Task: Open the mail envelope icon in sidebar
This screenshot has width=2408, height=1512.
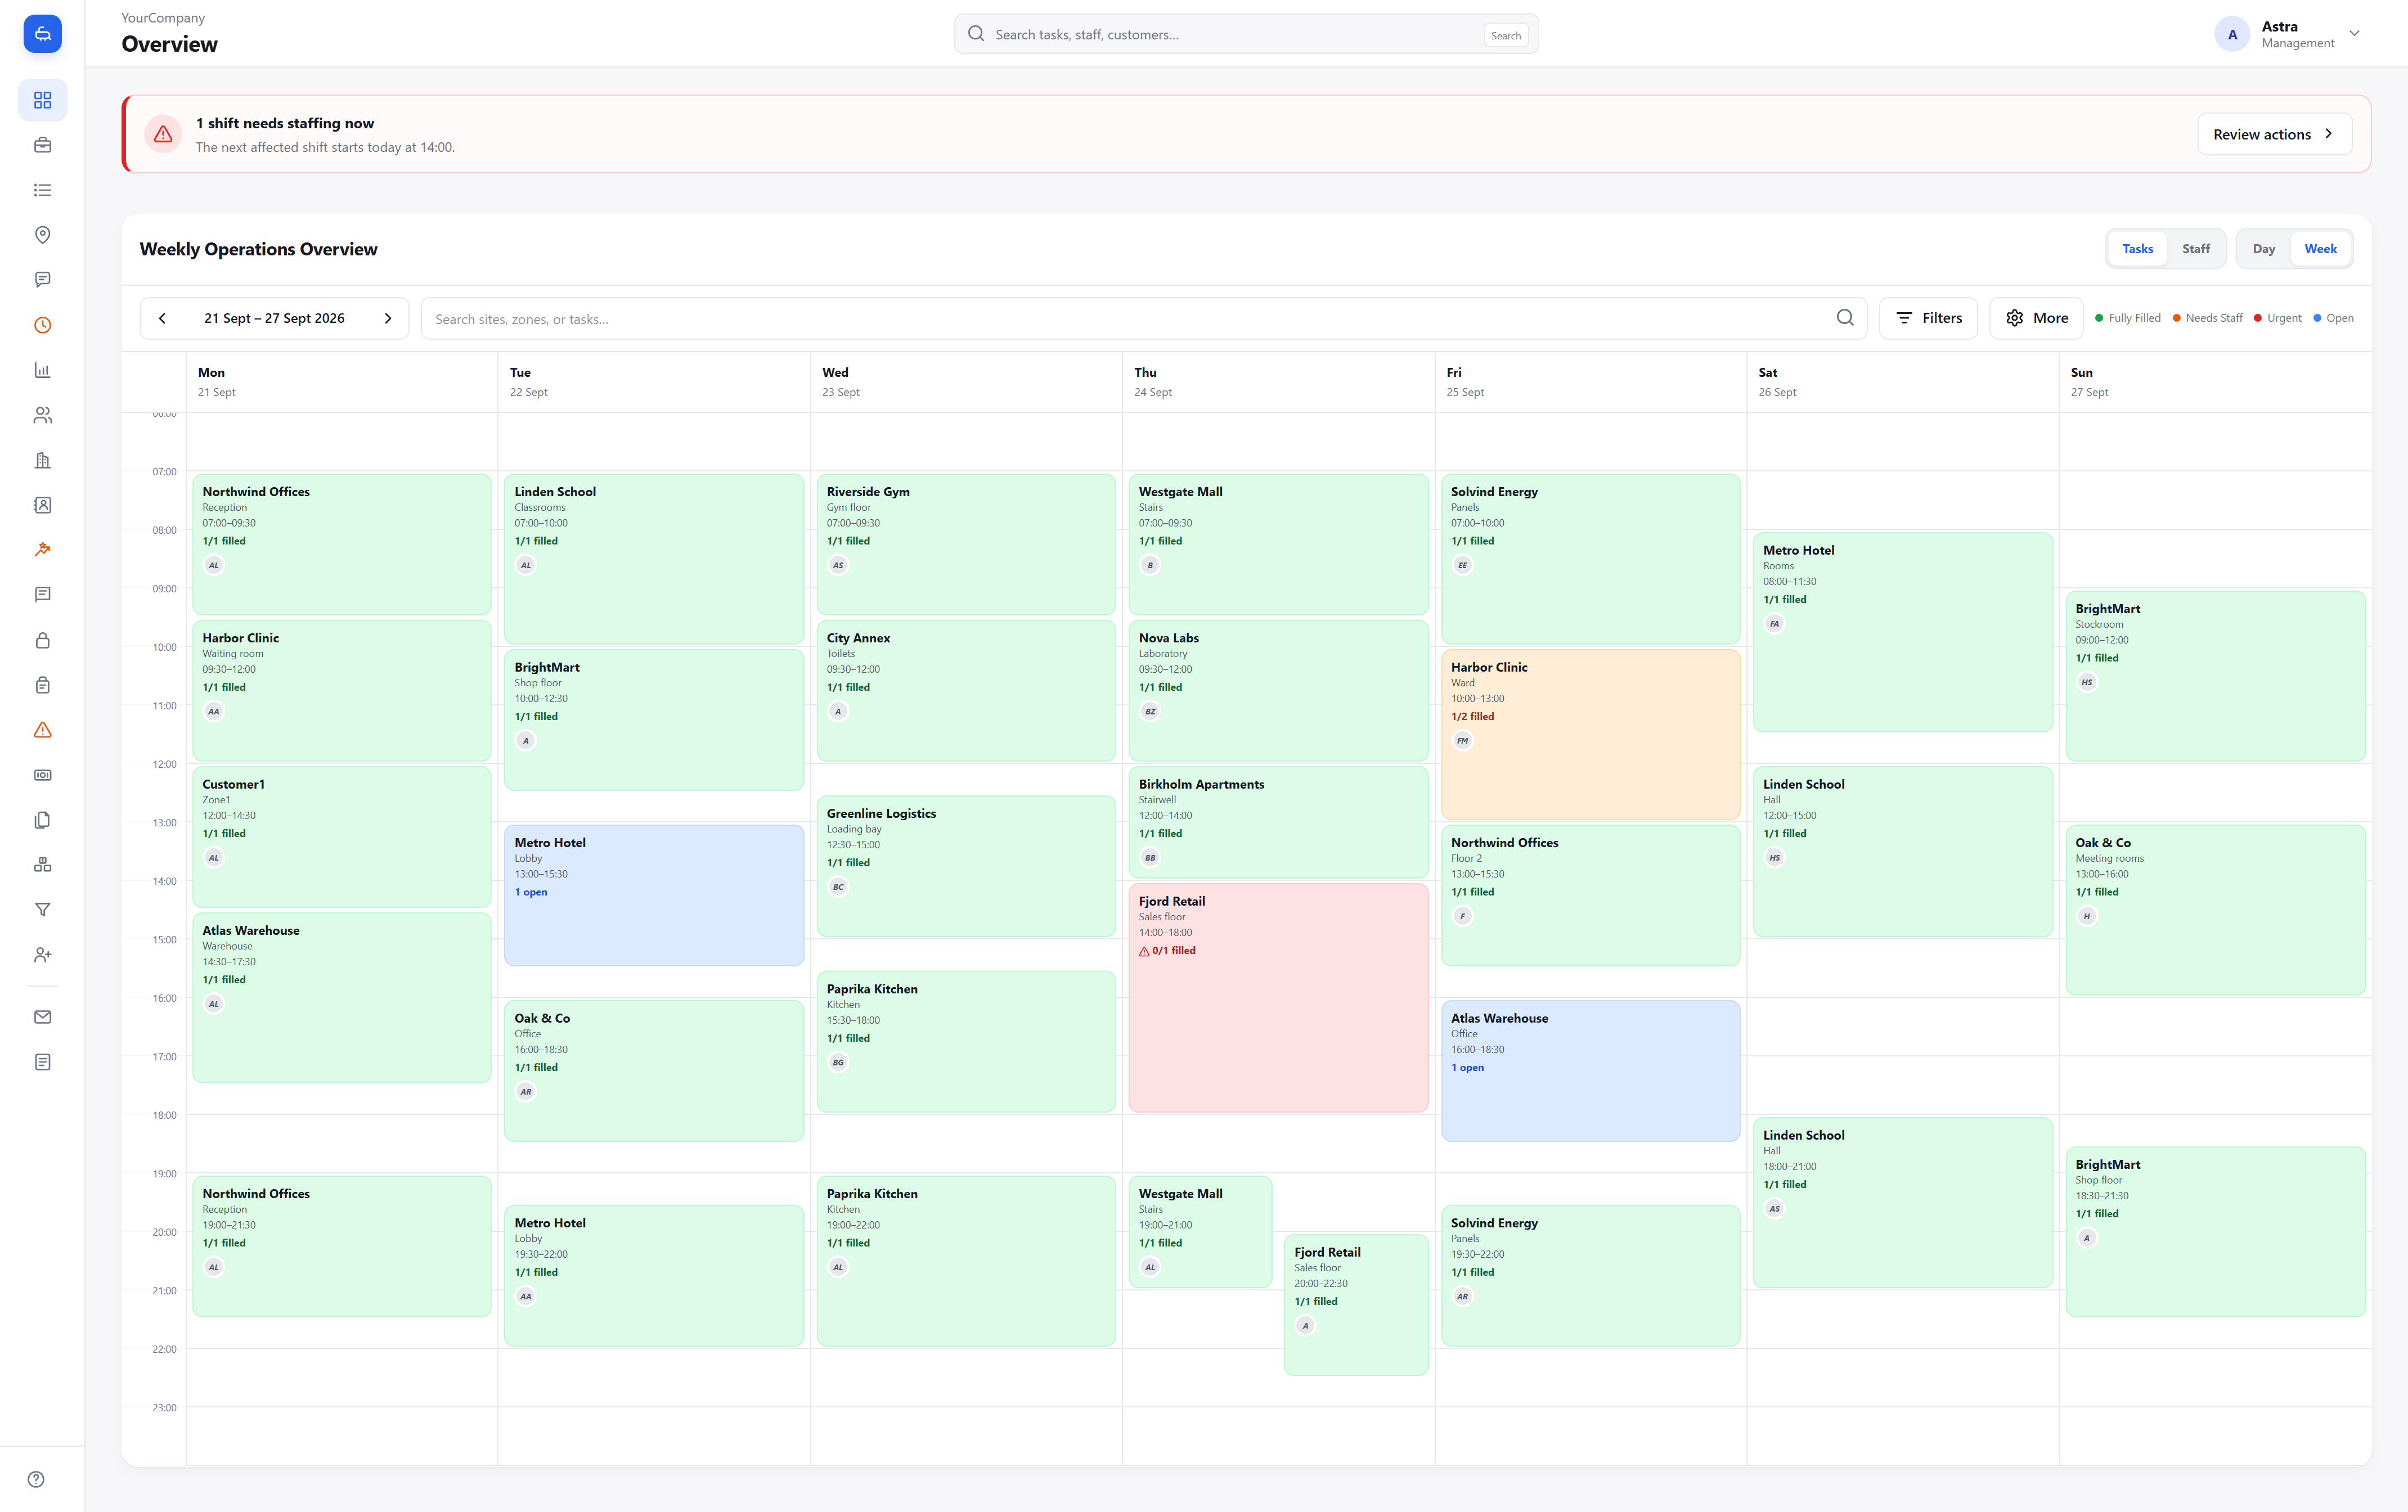Action: pyautogui.click(x=42, y=1017)
